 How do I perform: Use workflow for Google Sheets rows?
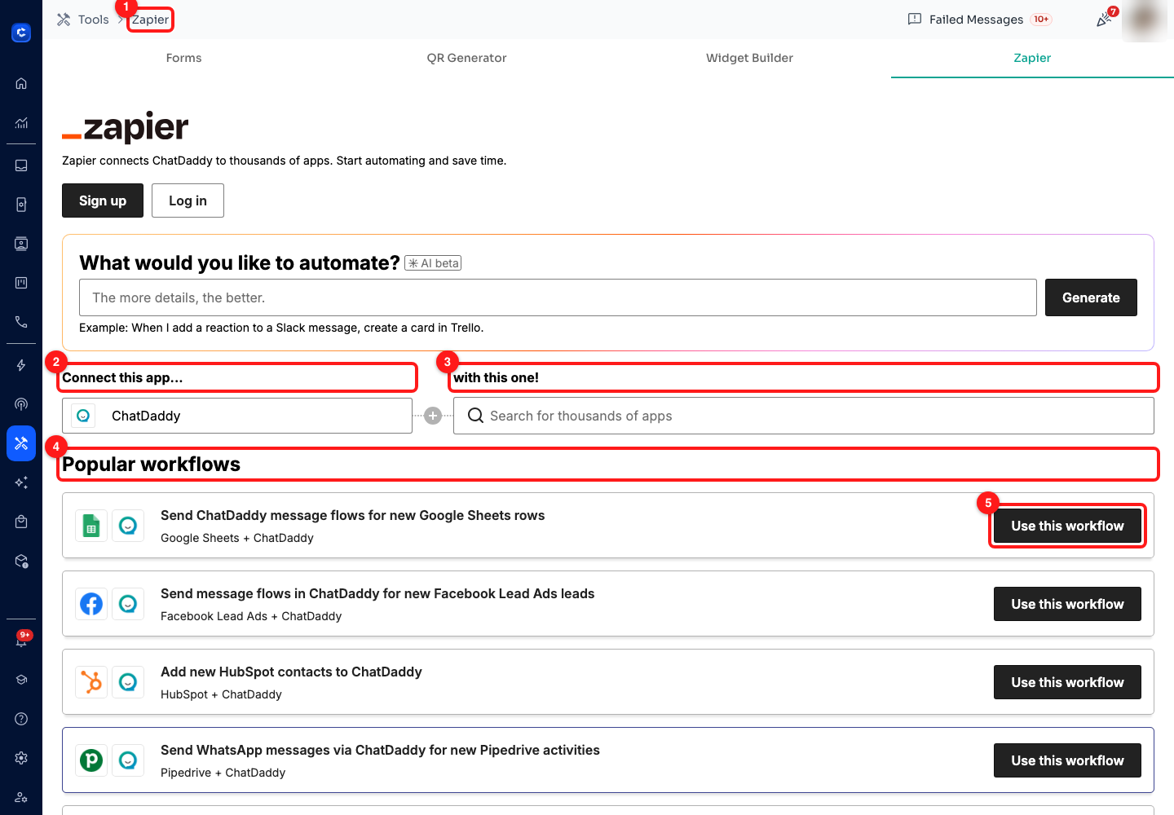[1067, 526]
